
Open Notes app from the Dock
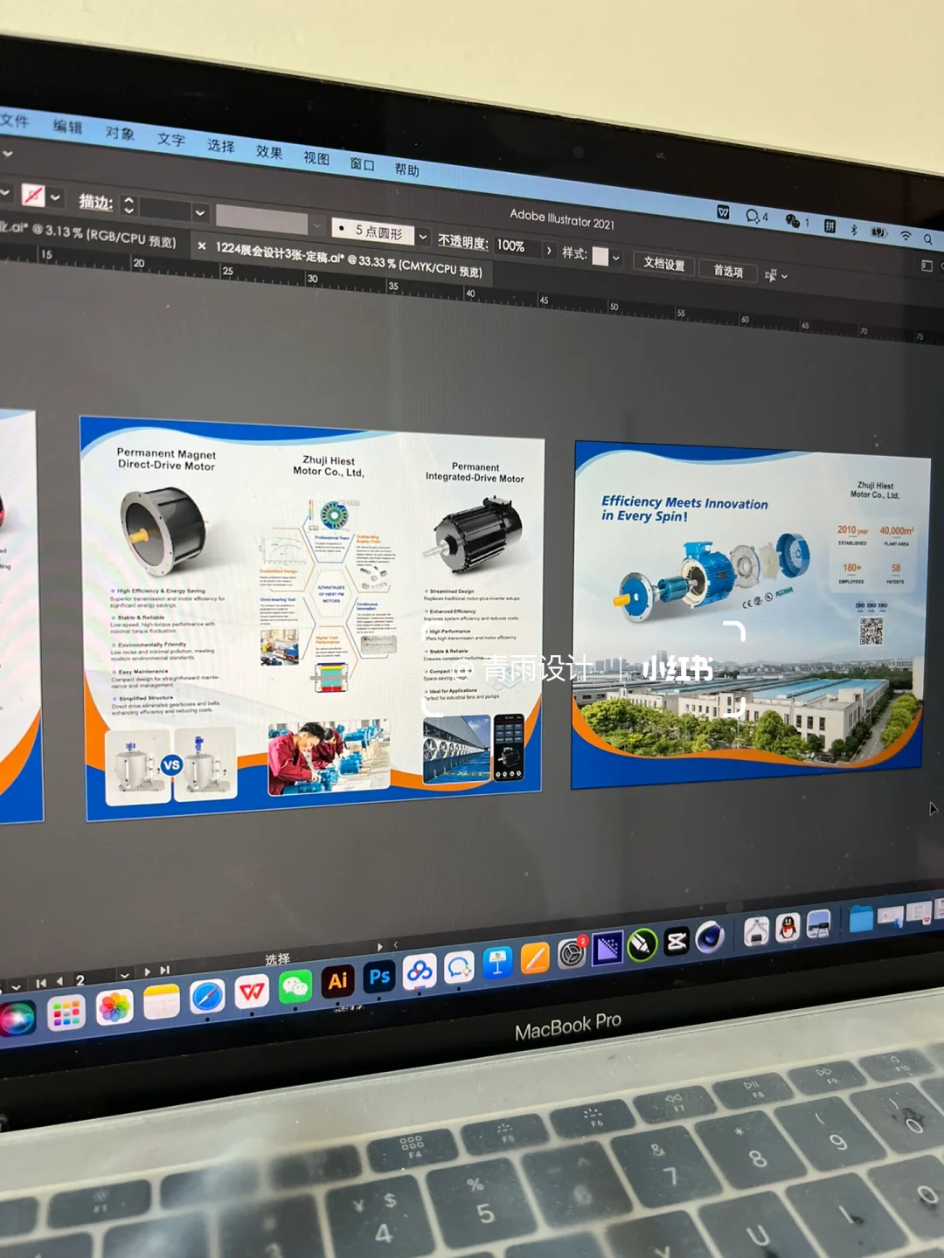pyautogui.click(x=162, y=1002)
